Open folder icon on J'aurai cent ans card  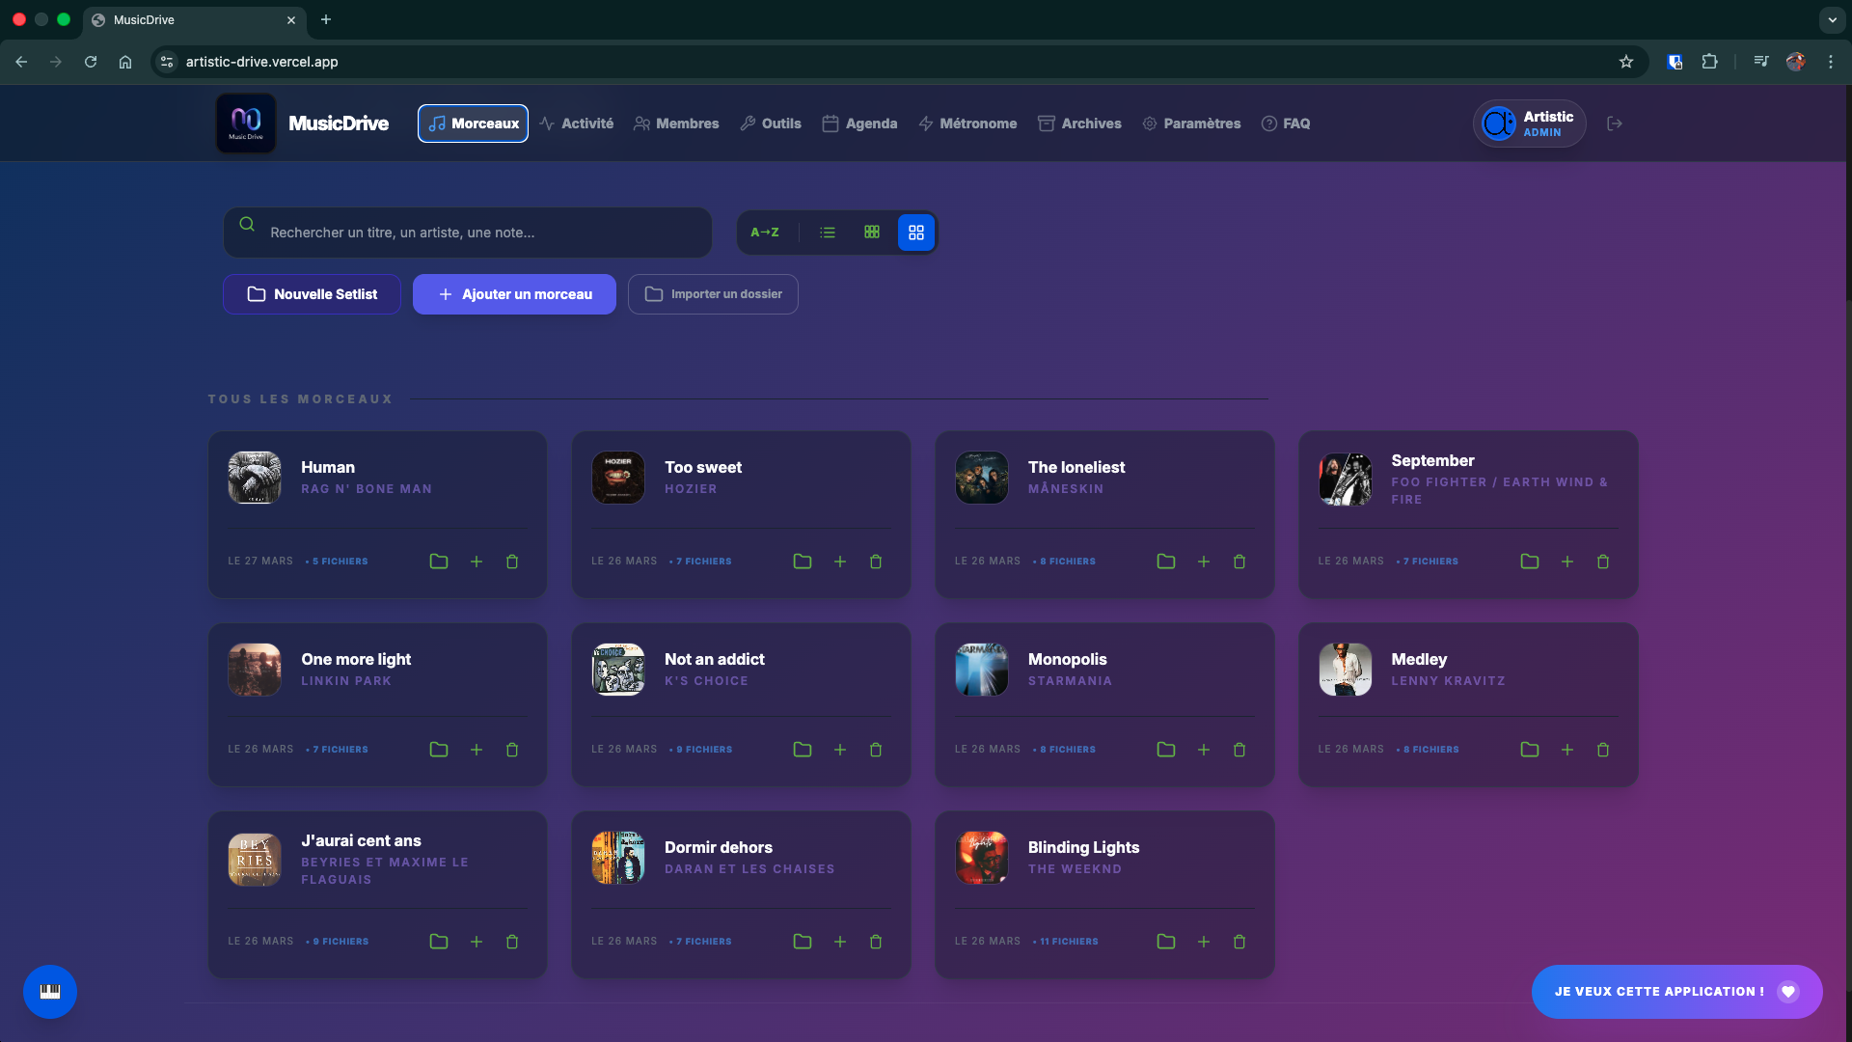[439, 942]
